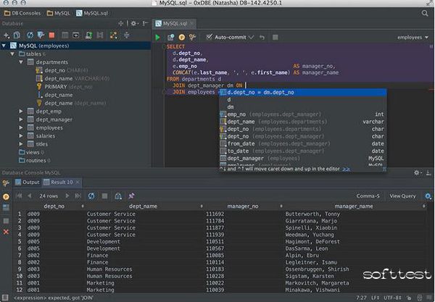The width and height of the screenshot is (435, 302).
Task: Collapse the MySQL (employees) data source node
Action: [4, 46]
